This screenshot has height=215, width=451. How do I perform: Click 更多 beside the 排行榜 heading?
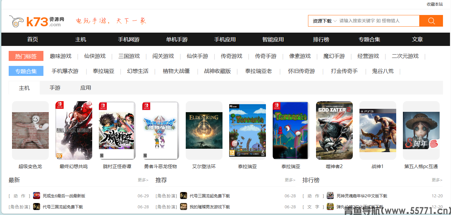(437, 180)
